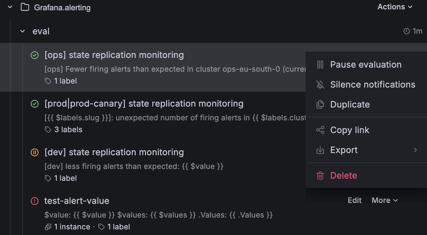
Task: Click the clock icon next to 1m interval
Action: click(406, 31)
